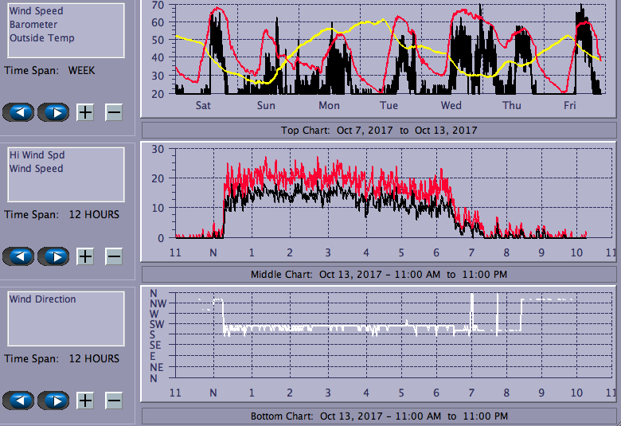Select Wind Speed in the top chart list
Image resolution: width=621 pixels, height=426 pixels.
[37, 11]
